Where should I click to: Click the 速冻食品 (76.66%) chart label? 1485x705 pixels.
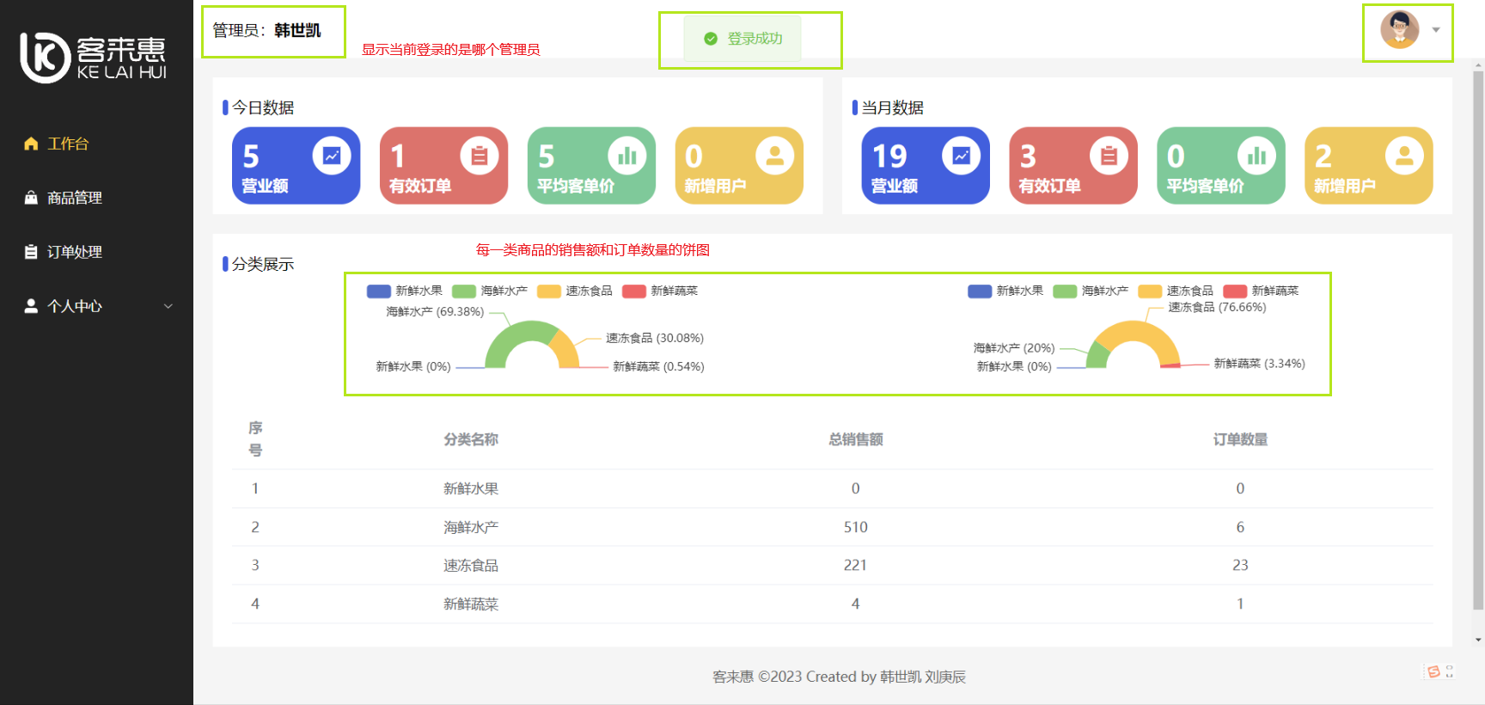(1217, 307)
